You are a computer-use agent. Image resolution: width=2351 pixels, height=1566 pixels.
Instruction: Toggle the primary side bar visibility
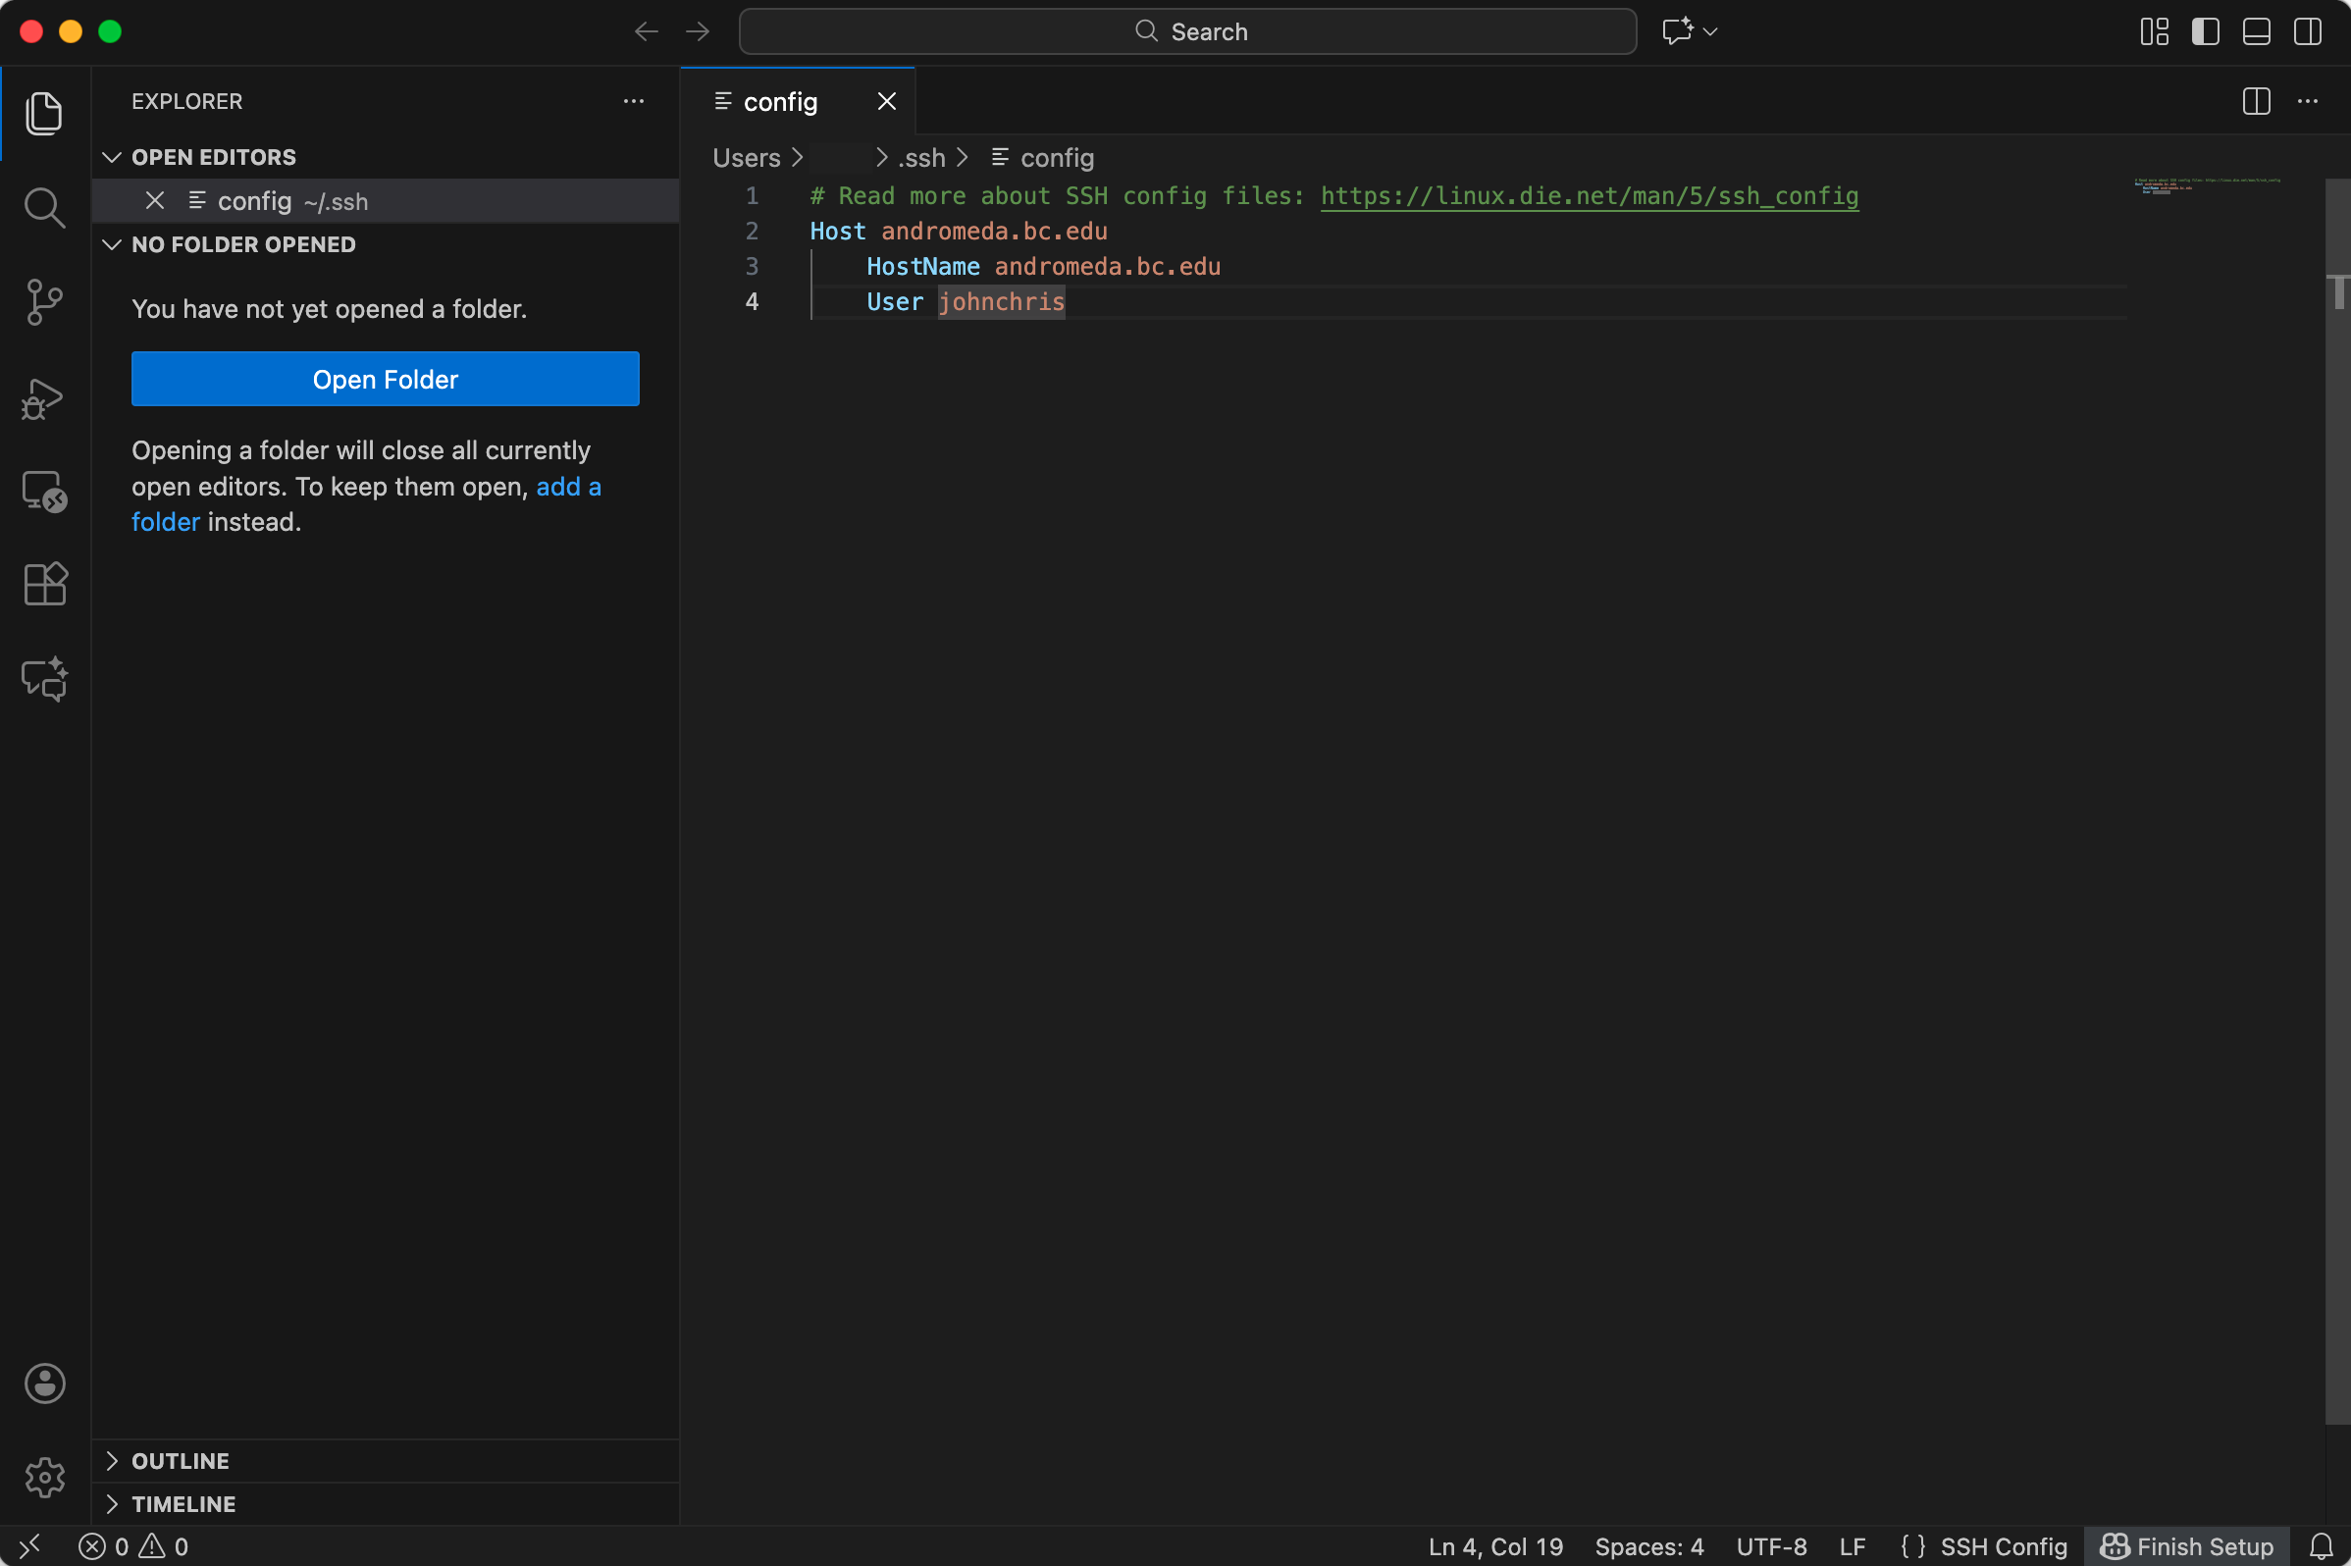click(x=2205, y=32)
